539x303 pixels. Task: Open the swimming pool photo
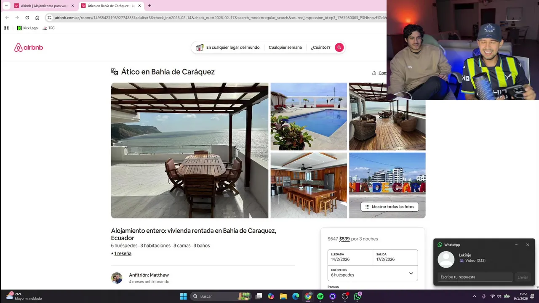309,117
